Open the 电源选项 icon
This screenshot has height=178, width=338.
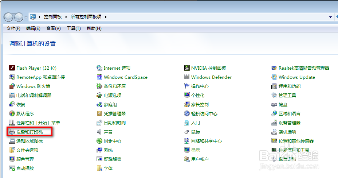(x=99, y=95)
